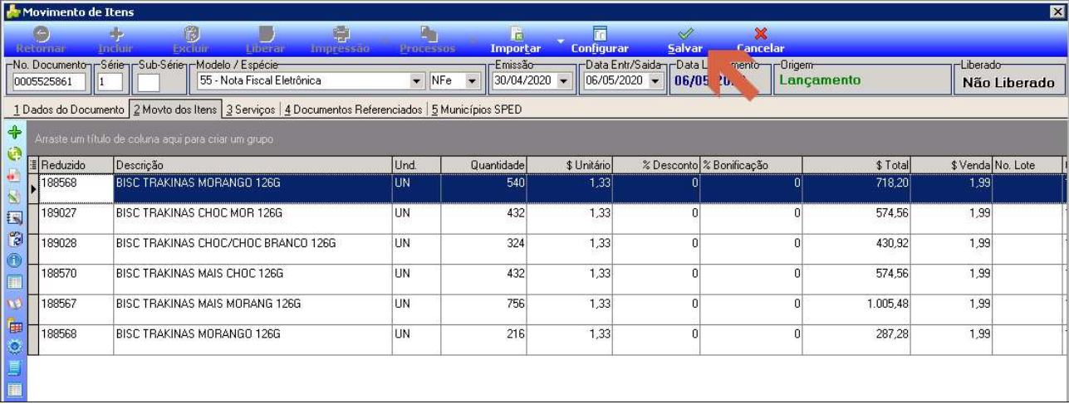Click the gear sidebar icon
This screenshot has width=1069, height=404.
(x=14, y=347)
